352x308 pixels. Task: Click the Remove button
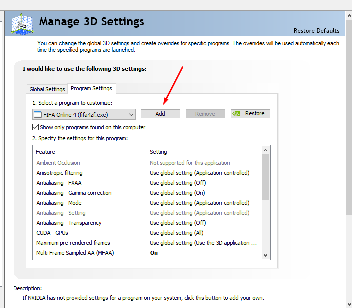(205, 114)
